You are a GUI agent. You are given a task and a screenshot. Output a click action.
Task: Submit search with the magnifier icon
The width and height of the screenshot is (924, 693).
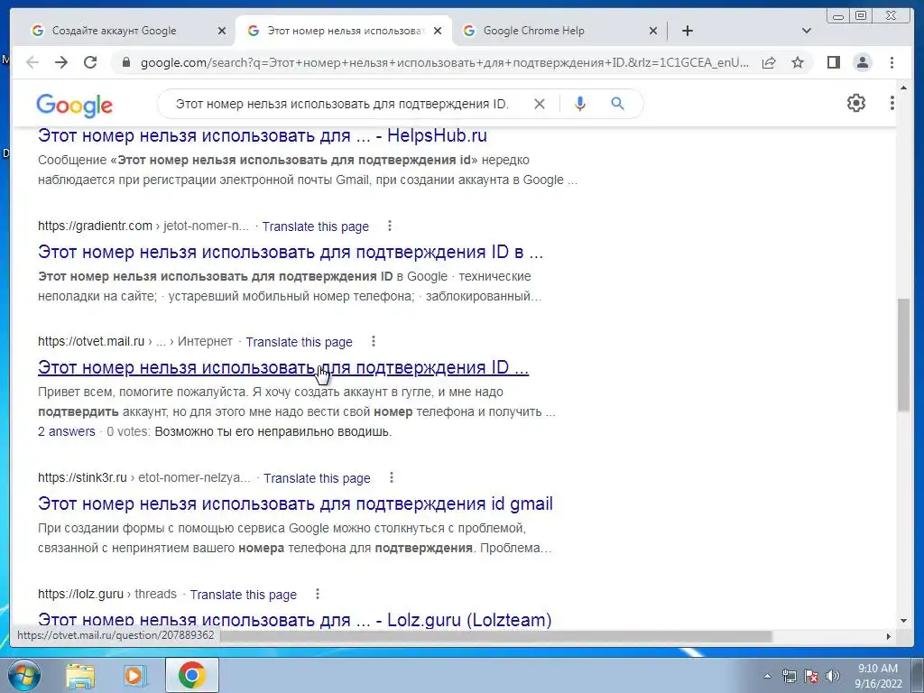(x=617, y=105)
